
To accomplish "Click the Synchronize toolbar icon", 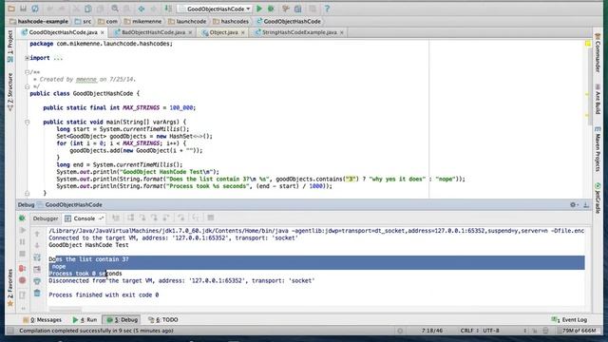I will (35, 9).
